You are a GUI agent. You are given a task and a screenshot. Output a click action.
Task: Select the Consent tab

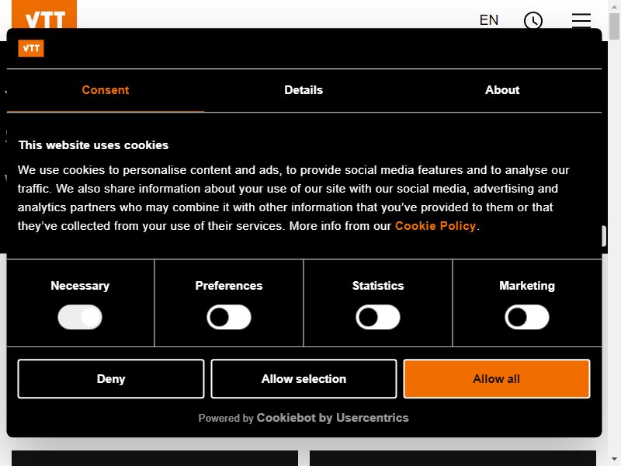point(106,90)
